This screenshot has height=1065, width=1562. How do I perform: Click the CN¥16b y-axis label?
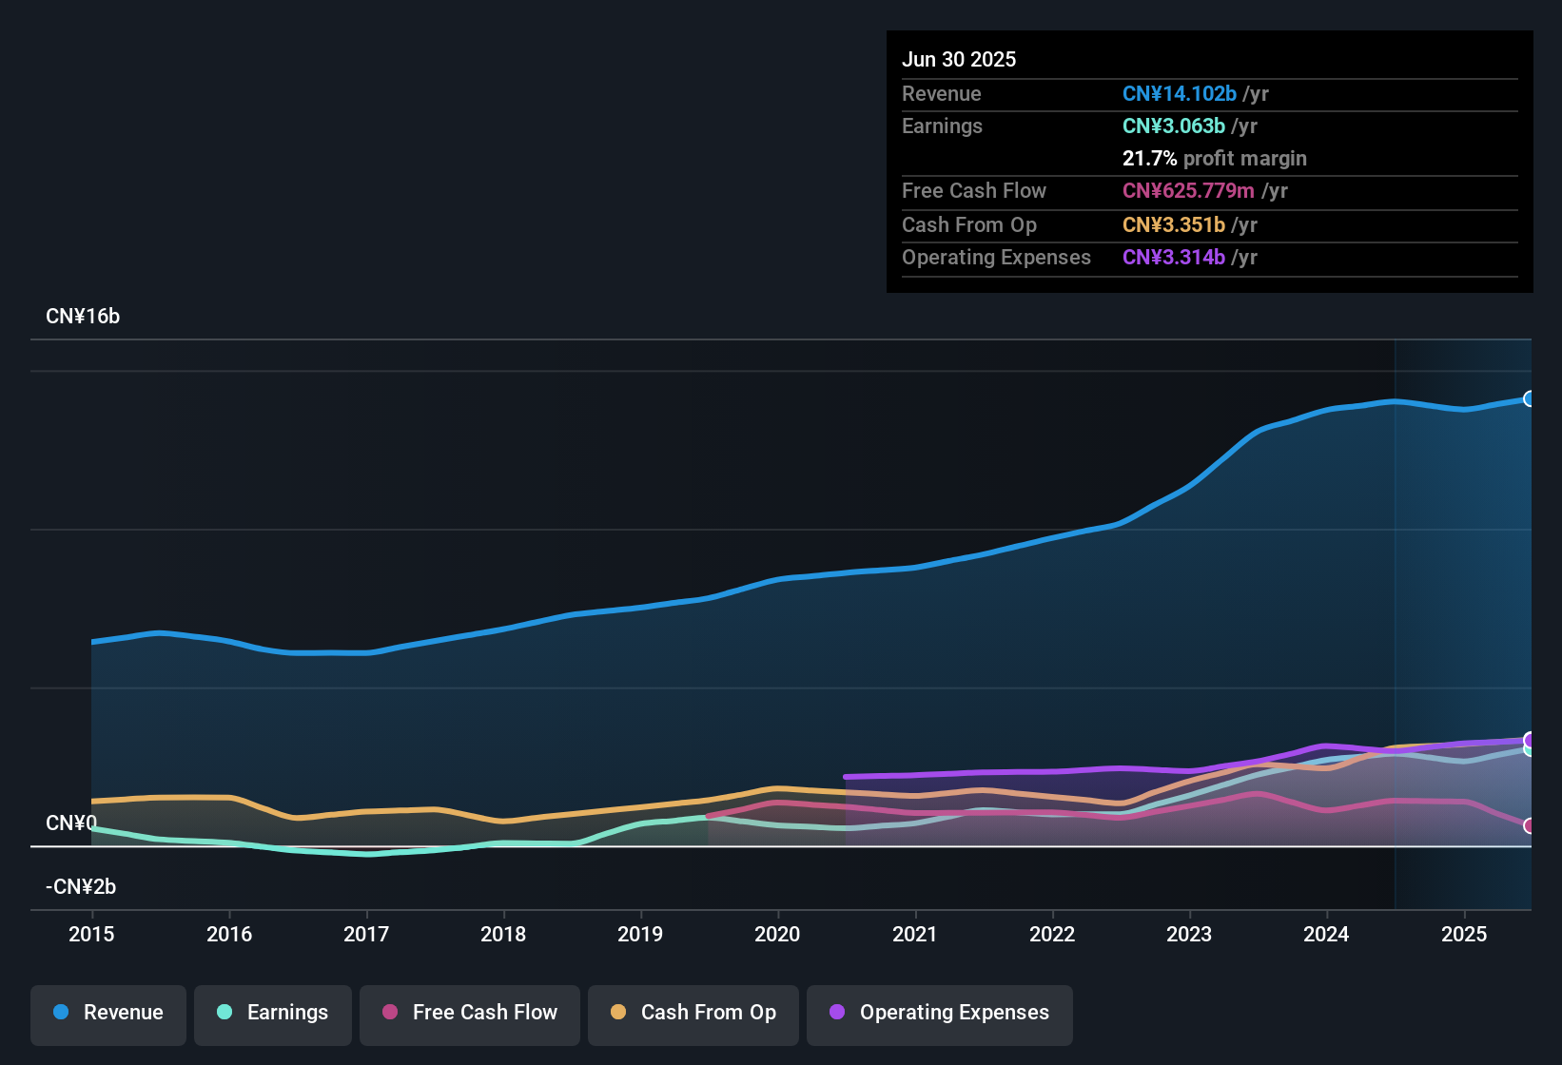tap(83, 317)
